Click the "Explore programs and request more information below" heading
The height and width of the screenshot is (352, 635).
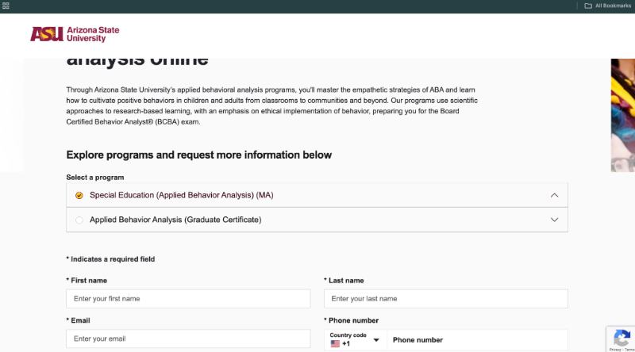(x=199, y=155)
